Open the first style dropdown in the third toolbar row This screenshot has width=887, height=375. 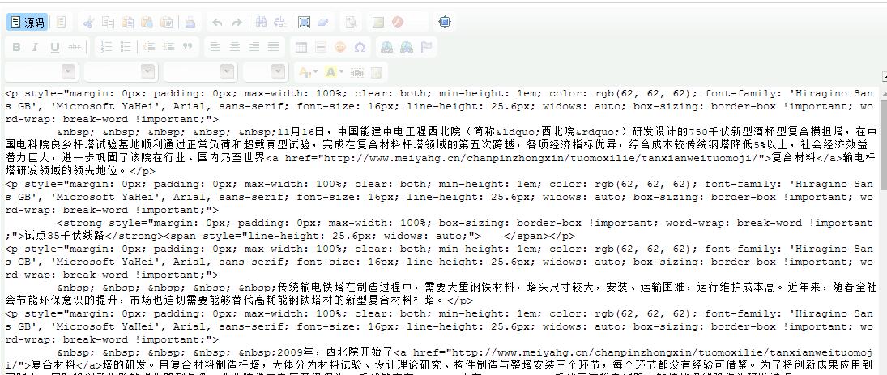(x=41, y=71)
